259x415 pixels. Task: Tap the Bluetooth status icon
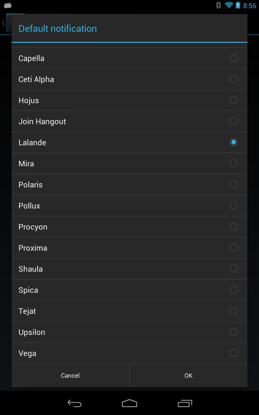click(218, 5)
